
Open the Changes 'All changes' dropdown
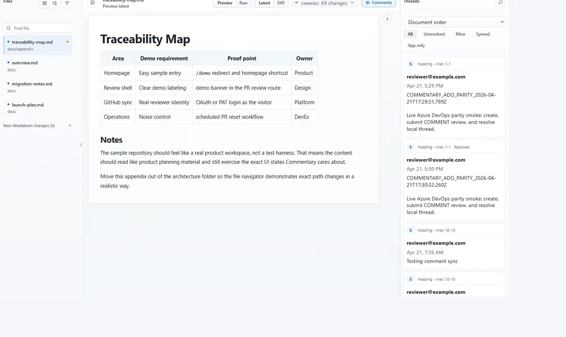pos(324,3)
